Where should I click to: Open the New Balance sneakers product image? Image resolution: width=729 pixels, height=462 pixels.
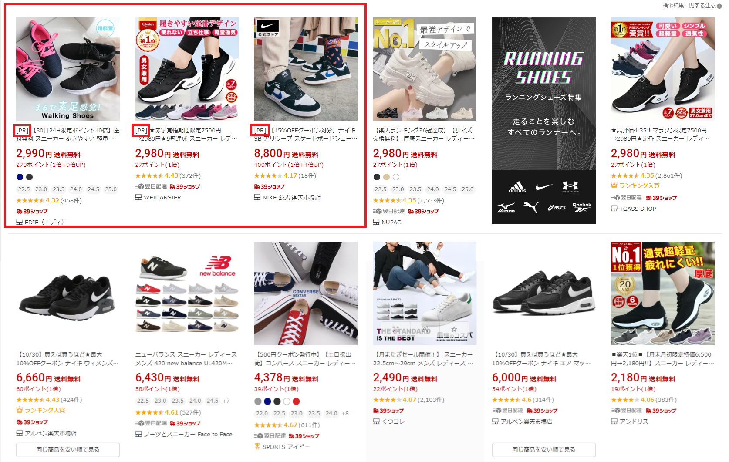pos(187,293)
